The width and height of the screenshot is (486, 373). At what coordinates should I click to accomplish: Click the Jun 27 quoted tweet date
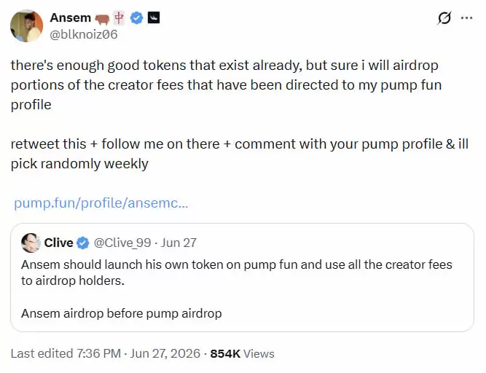click(179, 243)
